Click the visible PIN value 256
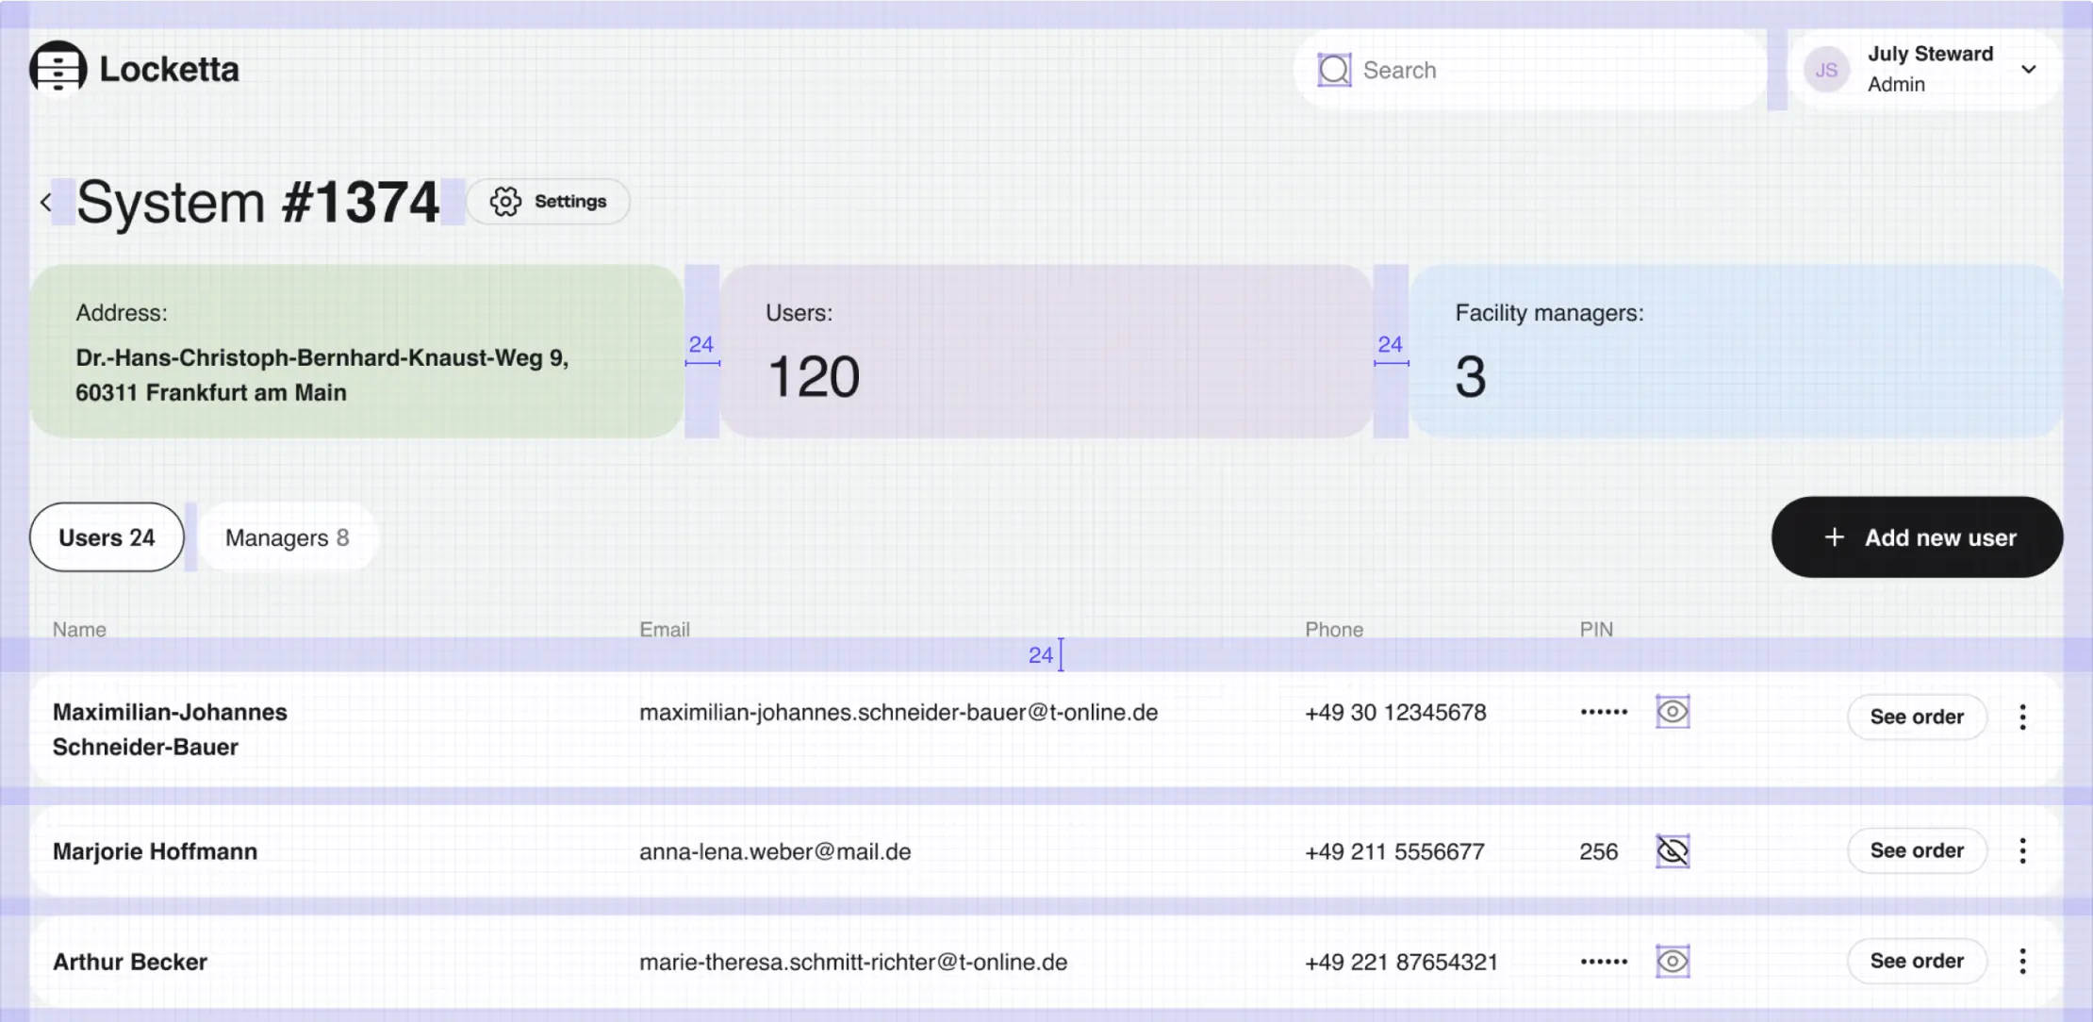This screenshot has width=2093, height=1022. pyautogui.click(x=1598, y=851)
